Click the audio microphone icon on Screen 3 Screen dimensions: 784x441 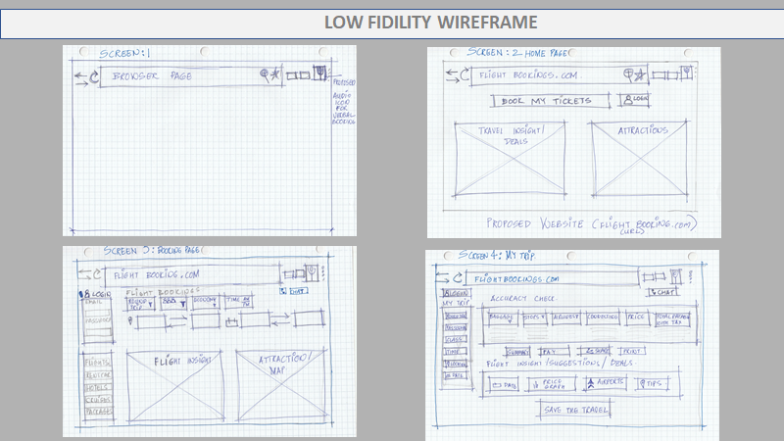pos(310,272)
